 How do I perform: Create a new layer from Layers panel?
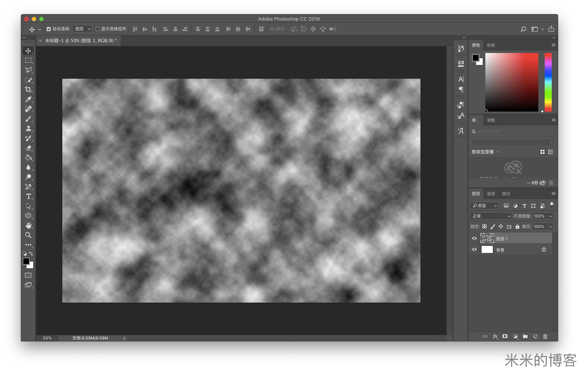pos(535,337)
